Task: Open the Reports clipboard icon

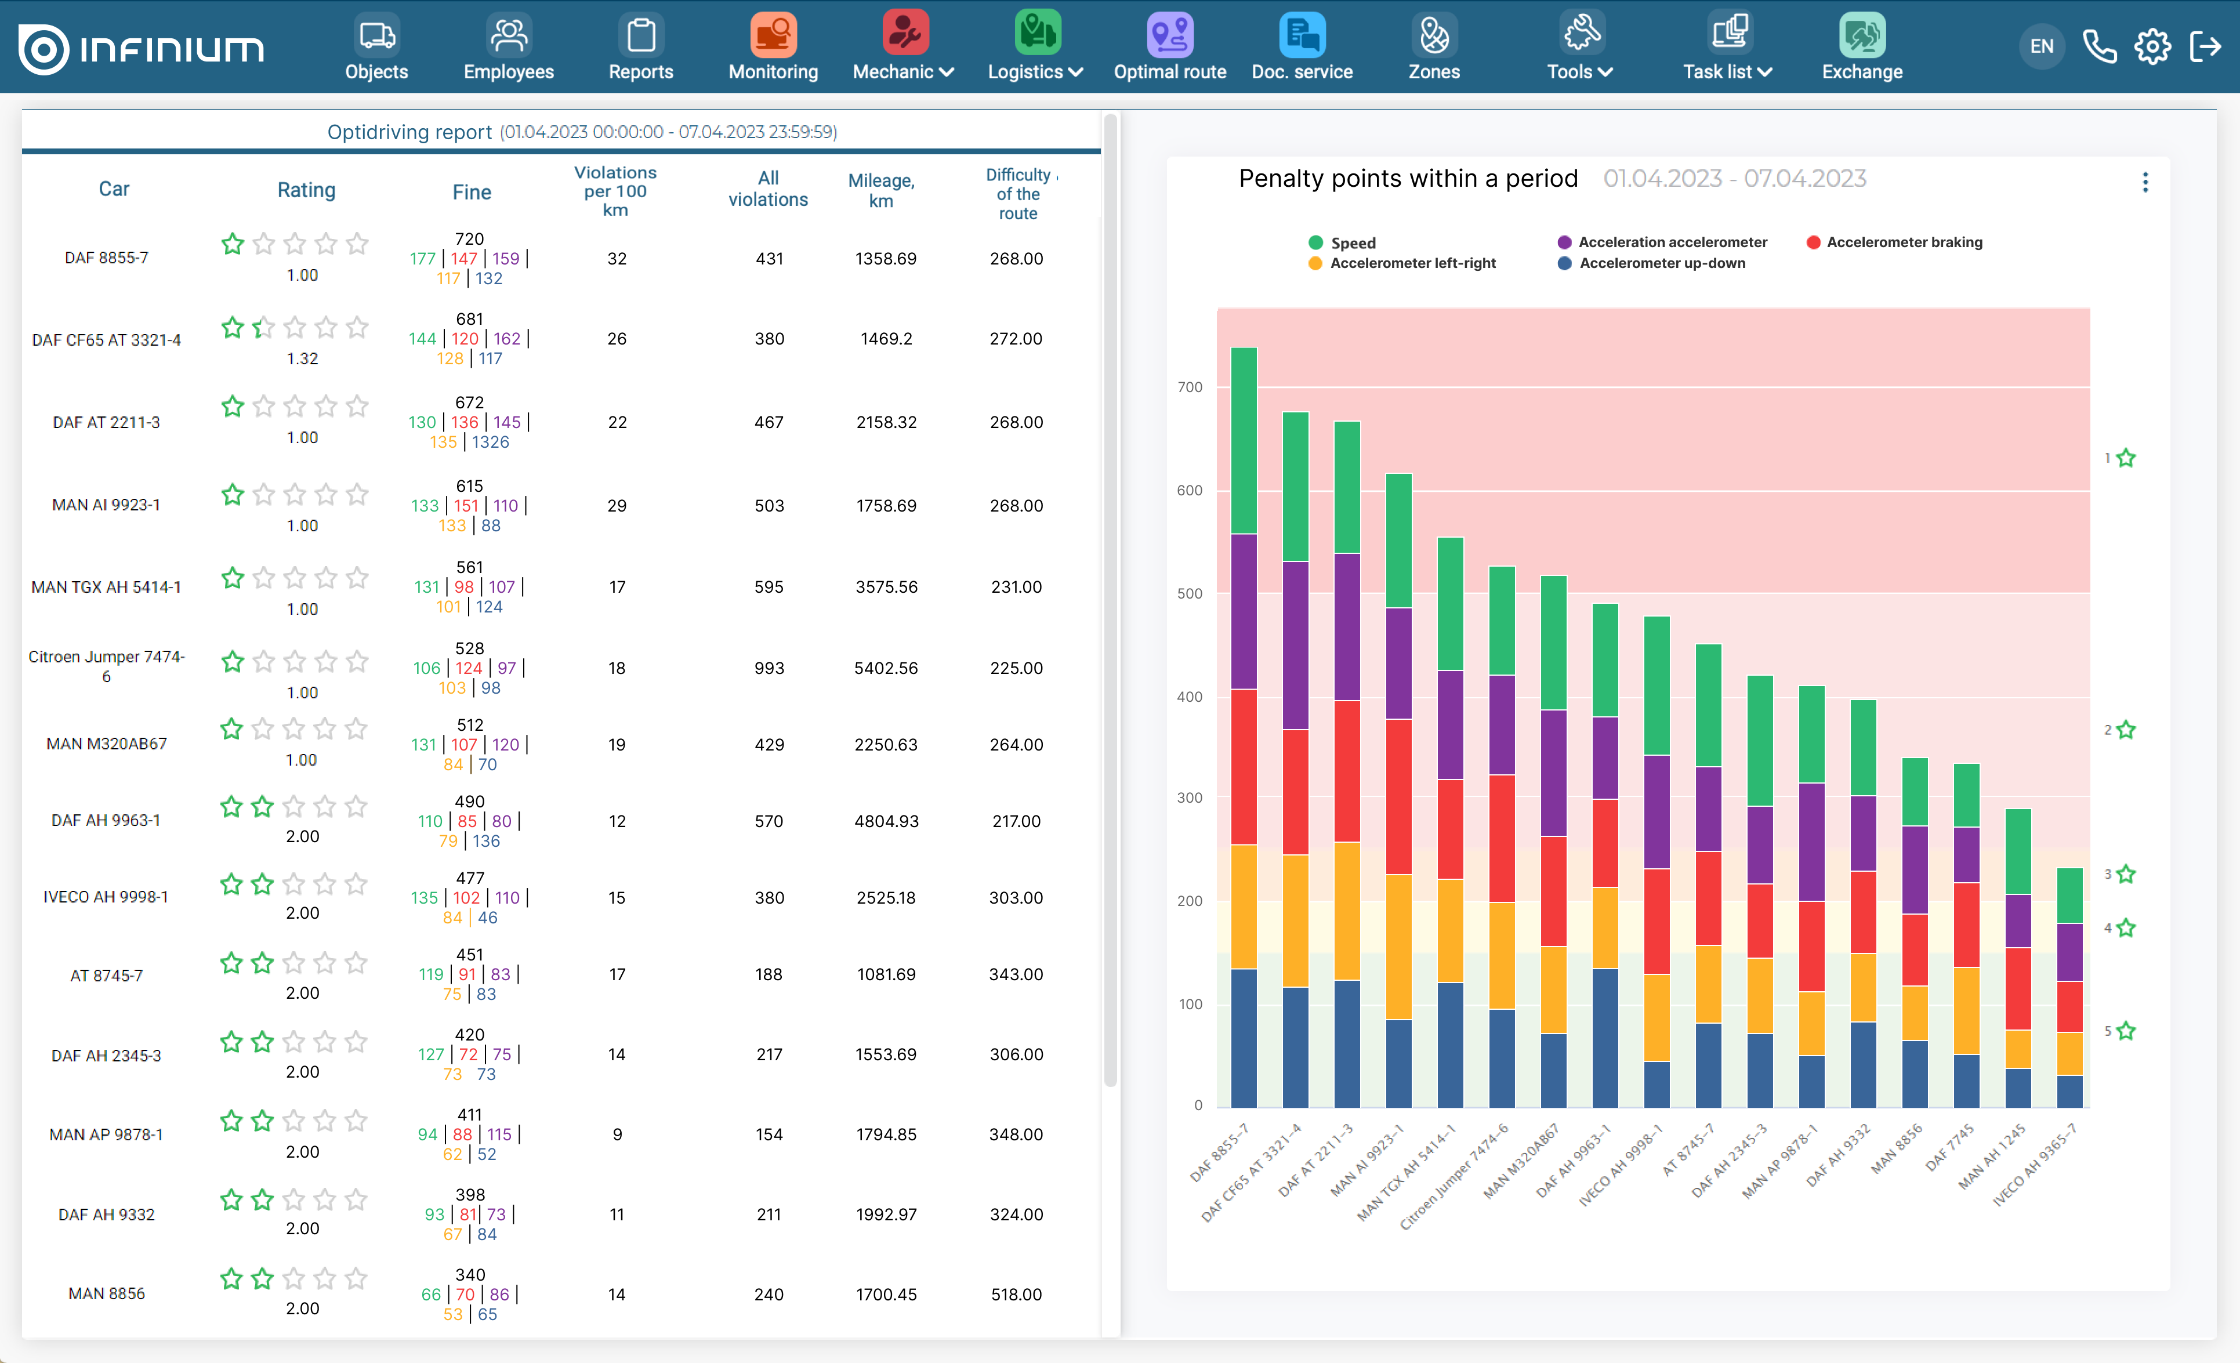Action: 641,35
